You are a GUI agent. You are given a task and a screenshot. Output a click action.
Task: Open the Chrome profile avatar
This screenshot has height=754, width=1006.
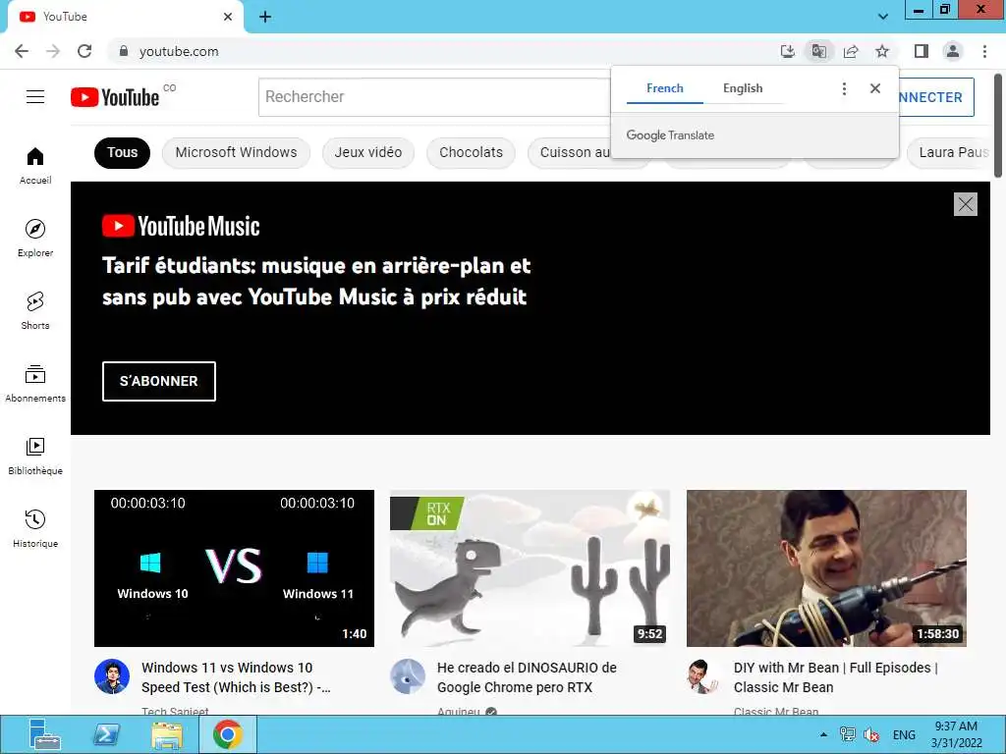coord(953,51)
